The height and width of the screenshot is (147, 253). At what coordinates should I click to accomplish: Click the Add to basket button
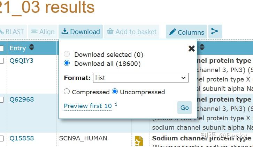click(x=131, y=32)
